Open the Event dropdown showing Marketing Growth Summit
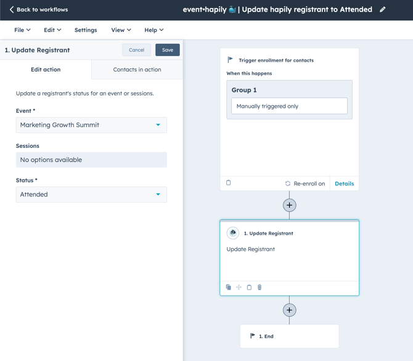The image size is (413, 361). coord(91,125)
